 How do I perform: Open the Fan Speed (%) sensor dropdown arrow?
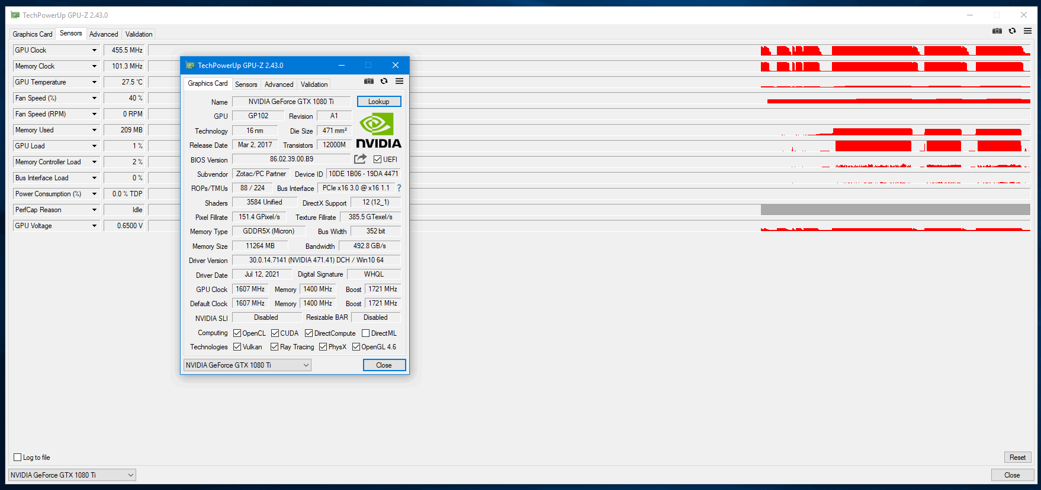[x=94, y=98]
